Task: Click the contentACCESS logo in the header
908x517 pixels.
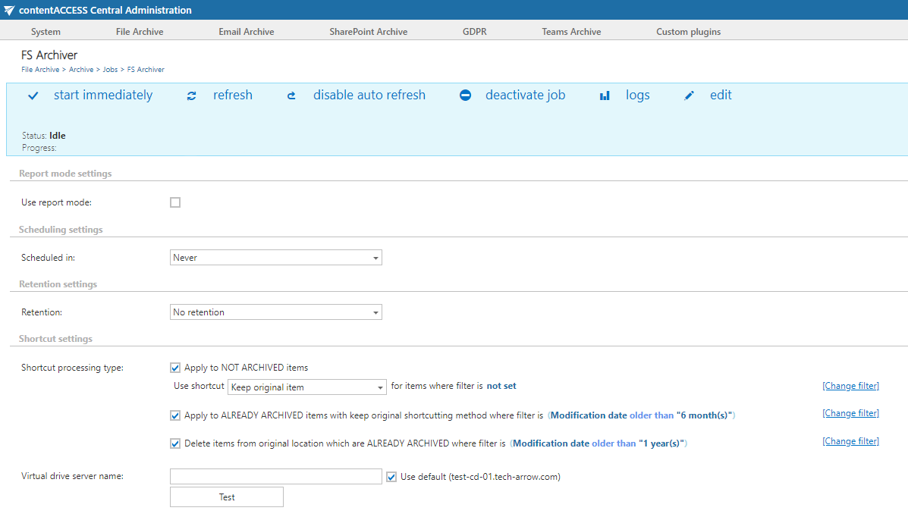Action: coord(9,9)
